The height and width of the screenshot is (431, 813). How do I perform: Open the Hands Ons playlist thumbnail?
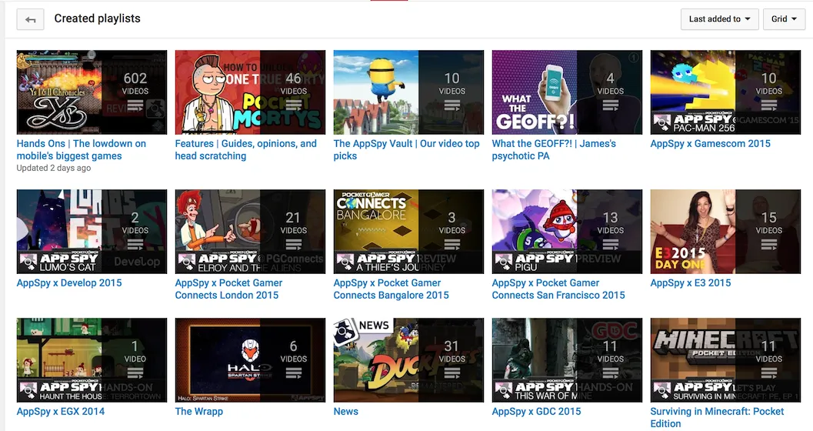[92, 92]
